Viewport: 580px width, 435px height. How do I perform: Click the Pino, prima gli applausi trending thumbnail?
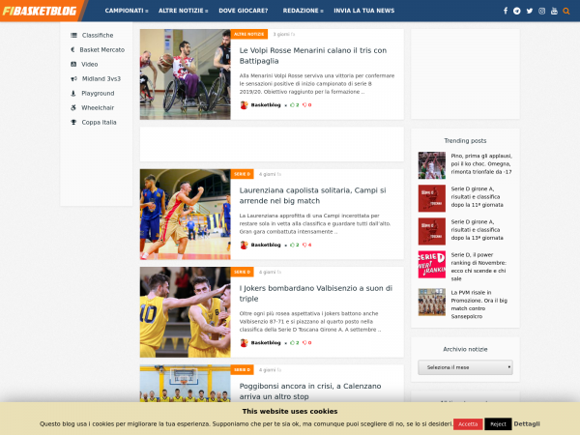[431, 165]
